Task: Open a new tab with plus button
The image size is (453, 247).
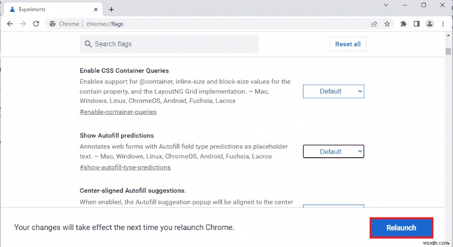Action: point(112,9)
